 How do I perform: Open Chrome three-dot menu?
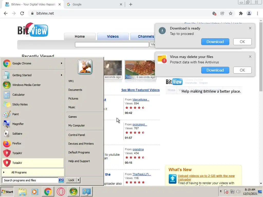coord(257,13)
